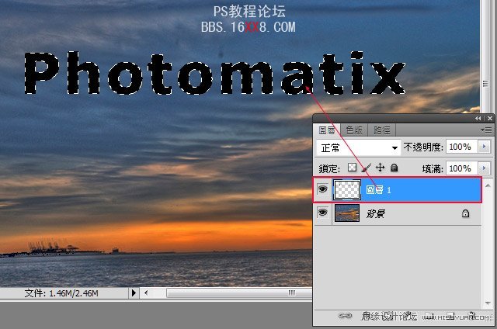Close the layers panel

(490, 118)
